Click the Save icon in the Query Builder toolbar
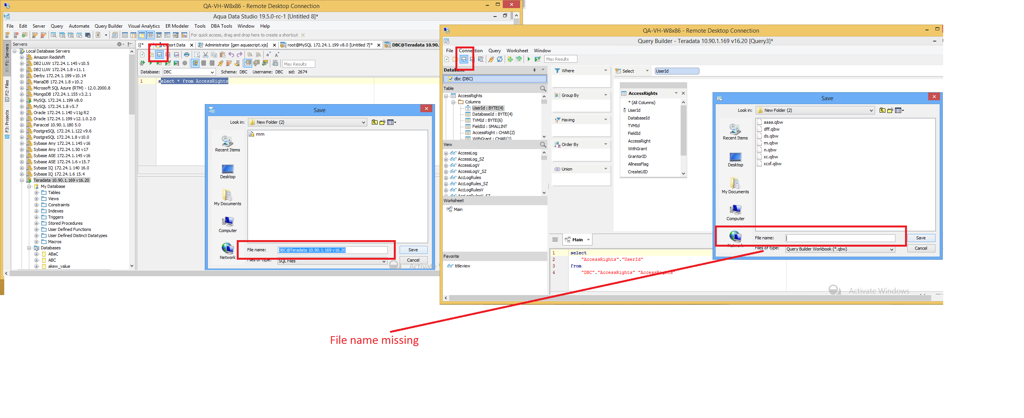The height and width of the screenshot is (418, 1024). (463, 59)
